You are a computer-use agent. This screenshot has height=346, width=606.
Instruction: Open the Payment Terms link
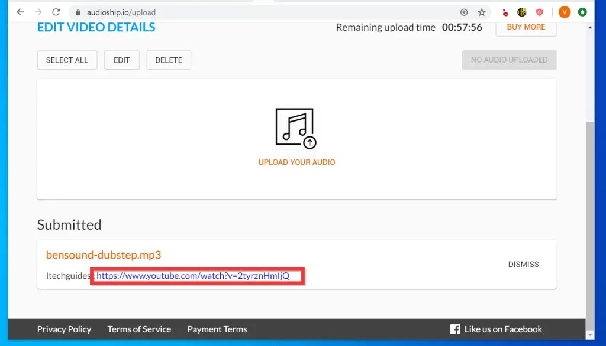coord(217,329)
